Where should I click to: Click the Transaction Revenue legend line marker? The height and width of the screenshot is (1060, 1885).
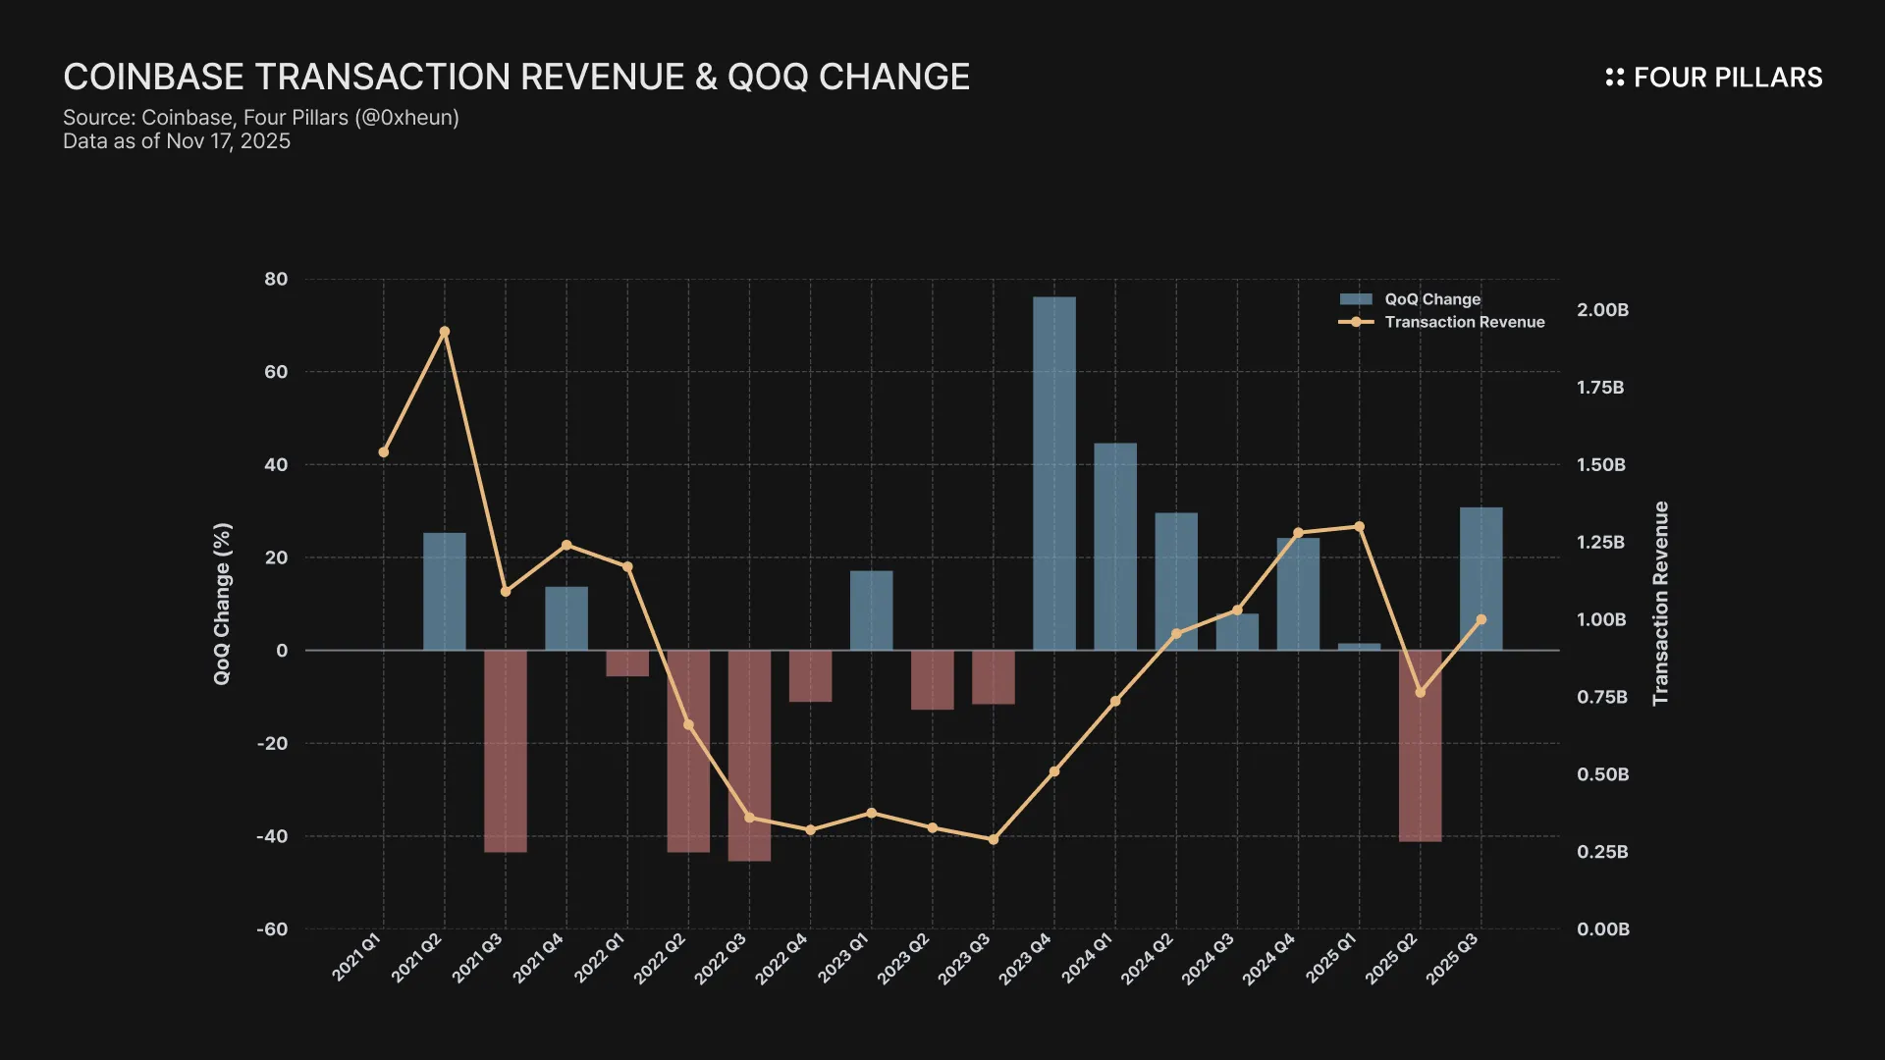point(1356,322)
